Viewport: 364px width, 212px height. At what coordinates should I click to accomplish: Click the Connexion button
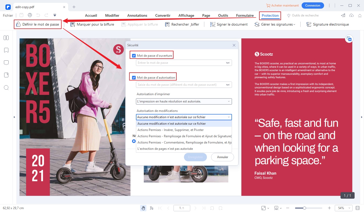pyautogui.click(x=313, y=5)
